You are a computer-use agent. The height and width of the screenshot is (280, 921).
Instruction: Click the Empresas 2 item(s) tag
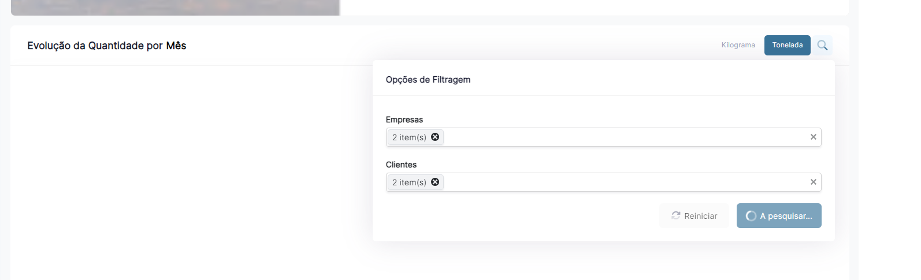pos(409,137)
